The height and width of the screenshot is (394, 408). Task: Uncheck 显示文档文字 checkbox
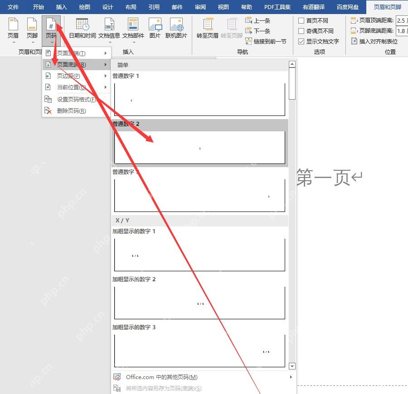click(301, 41)
